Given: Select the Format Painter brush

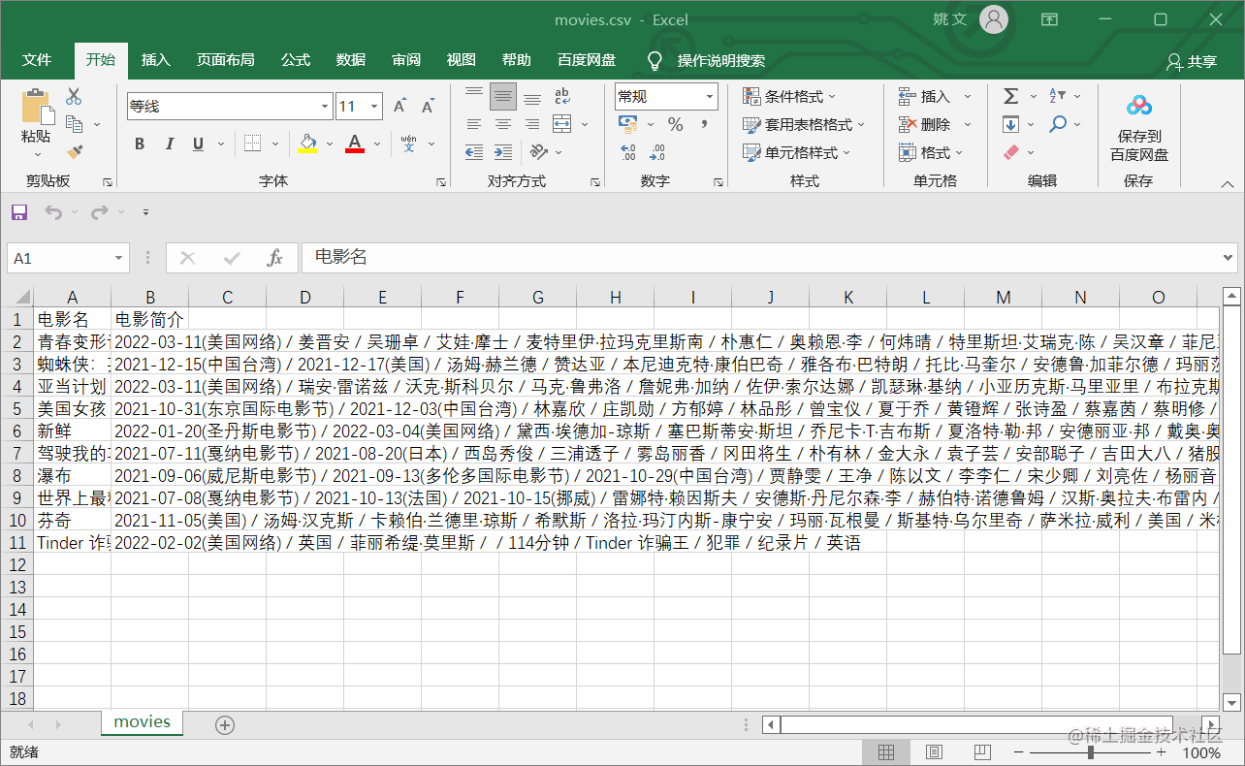Looking at the screenshot, I should pos(74,151).
